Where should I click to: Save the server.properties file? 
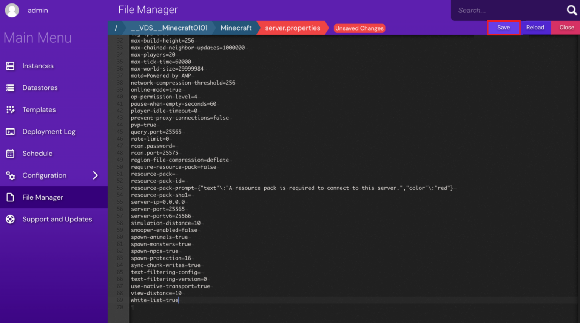pyautogui.click(x=504, y=27)
